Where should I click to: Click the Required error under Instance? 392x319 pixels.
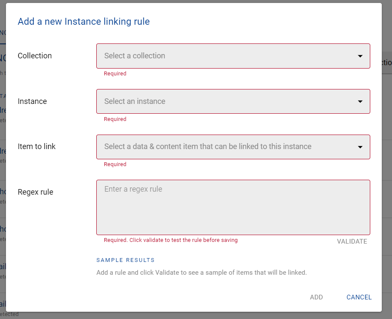coord(115,119)
